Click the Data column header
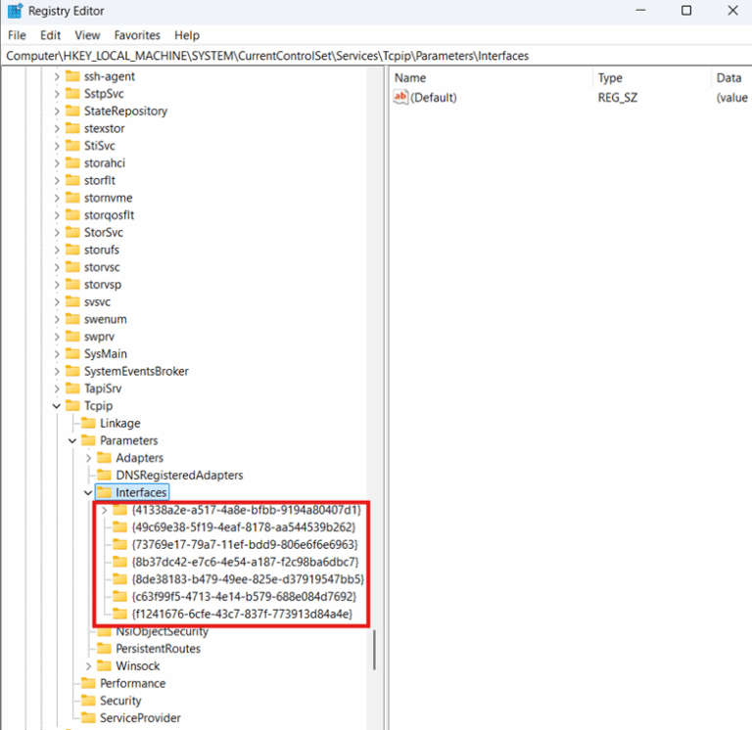Viewport: 752px width, 730px height. point(731,77)
